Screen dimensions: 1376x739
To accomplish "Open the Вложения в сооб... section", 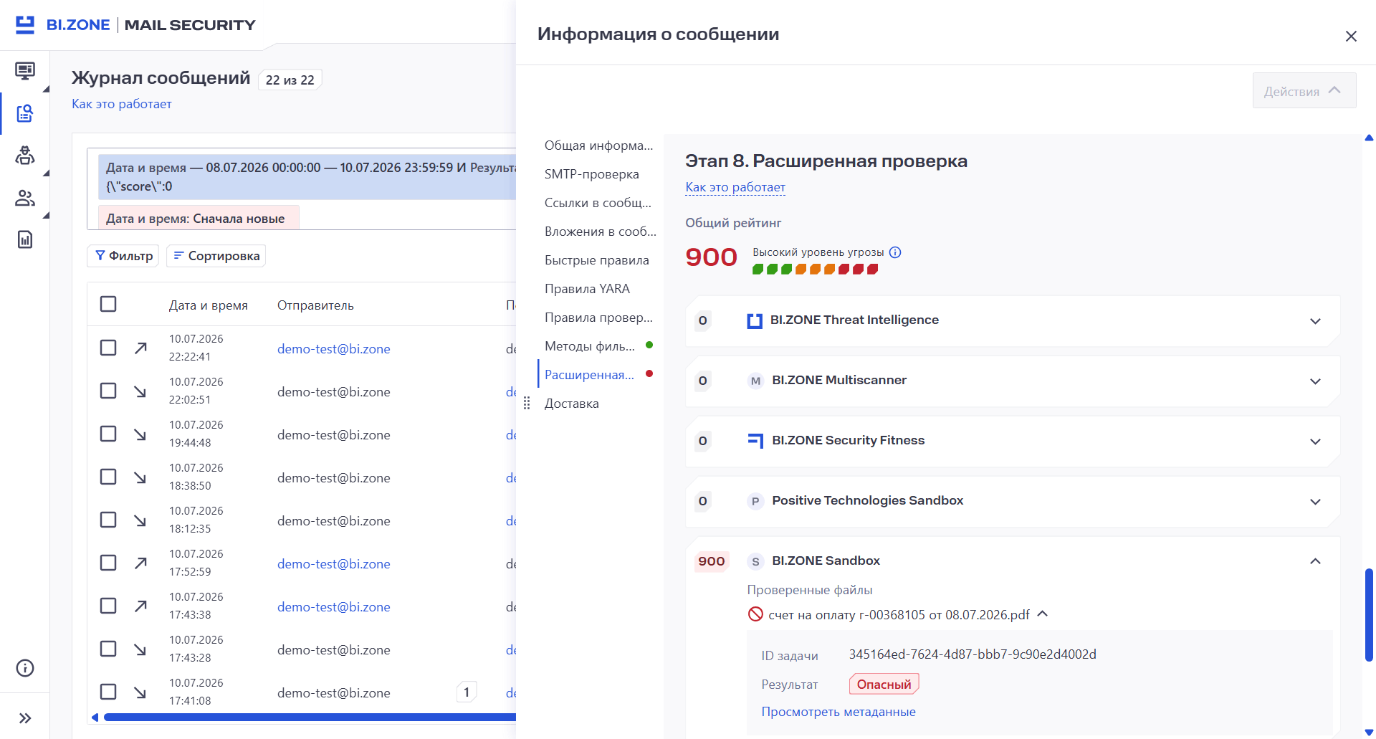I will [x=601, y=232].
